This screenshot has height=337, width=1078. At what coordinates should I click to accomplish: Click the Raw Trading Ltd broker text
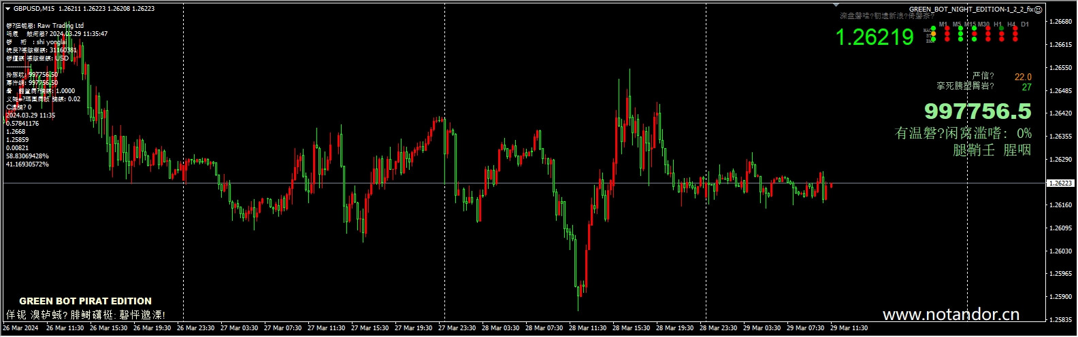(61, 25)
